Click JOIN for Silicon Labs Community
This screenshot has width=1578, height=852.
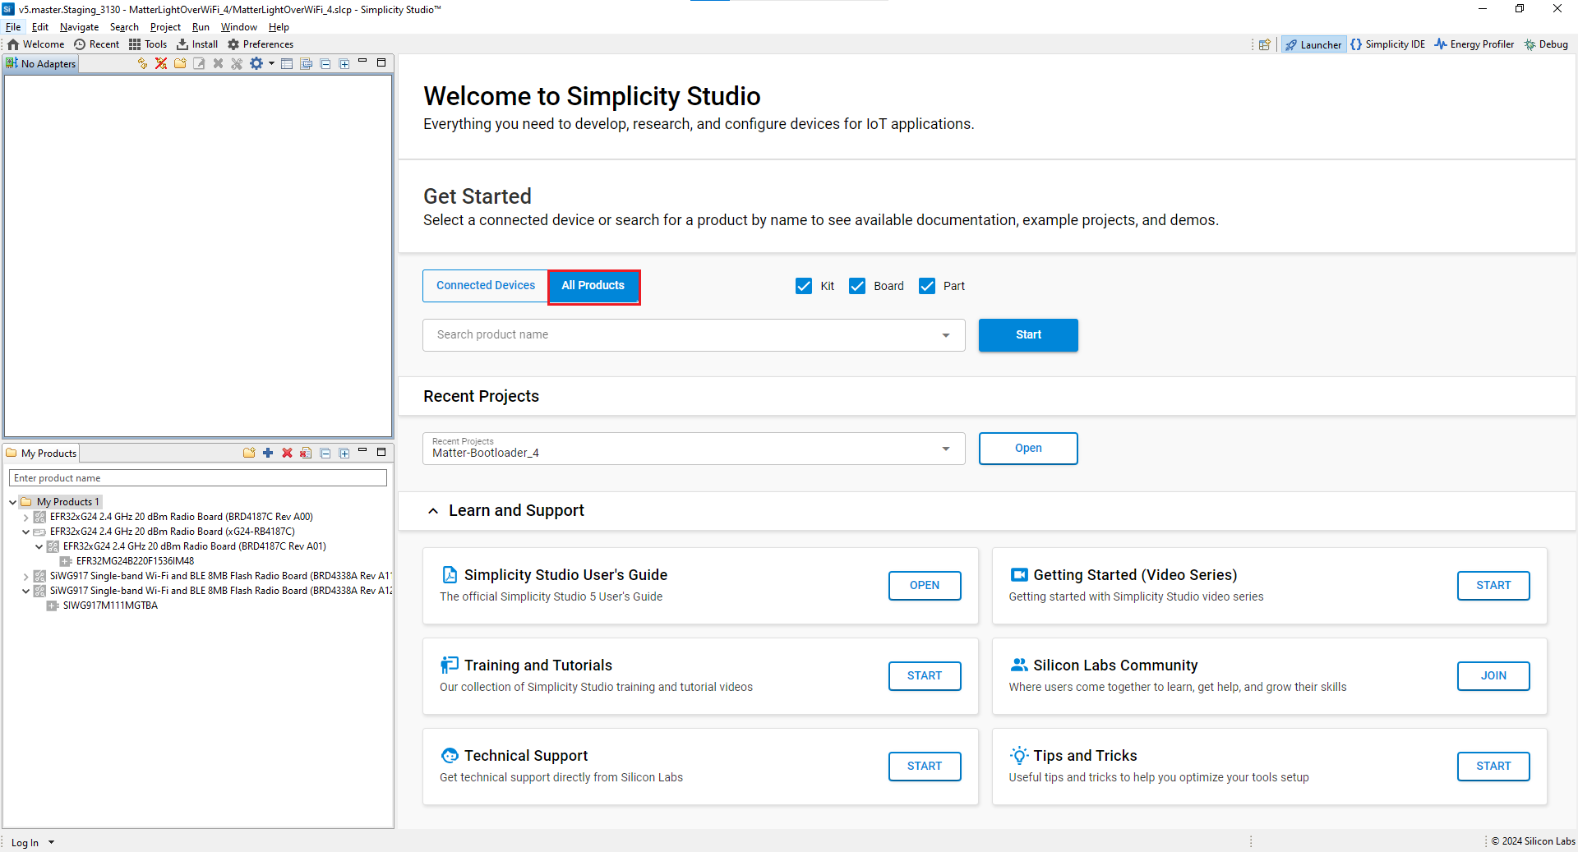[1493, 675]
